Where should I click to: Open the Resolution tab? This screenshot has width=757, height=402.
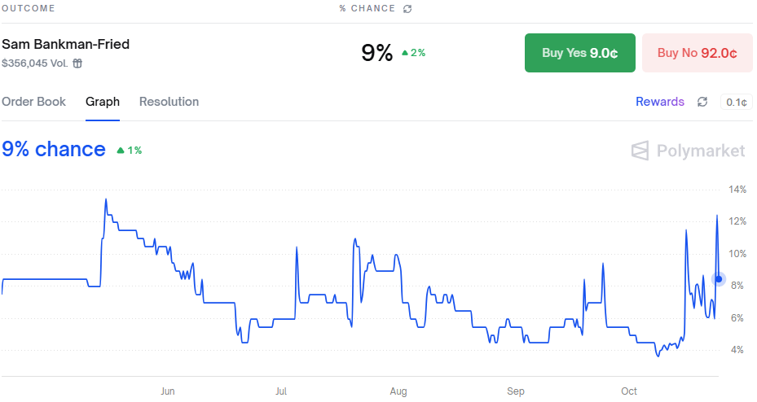(x=169, y=102)
